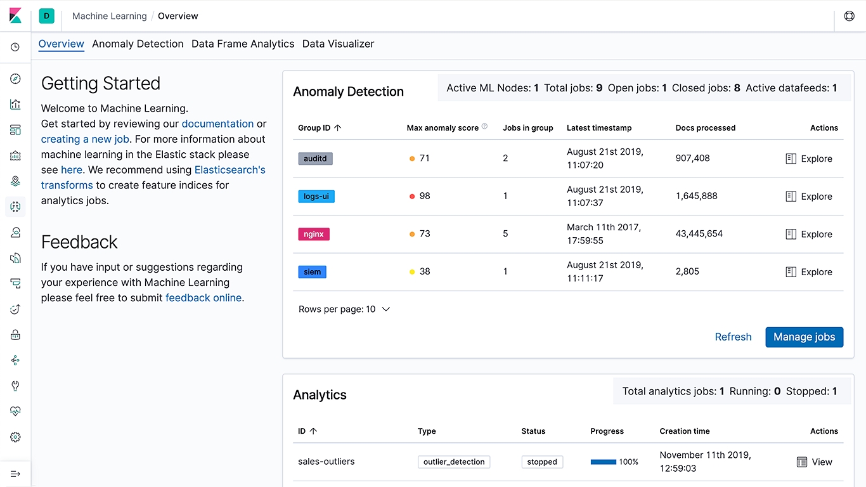Open the documentation link
This screenshot has width=866, height=487.
pyautogui.click(x=217, y=124)
